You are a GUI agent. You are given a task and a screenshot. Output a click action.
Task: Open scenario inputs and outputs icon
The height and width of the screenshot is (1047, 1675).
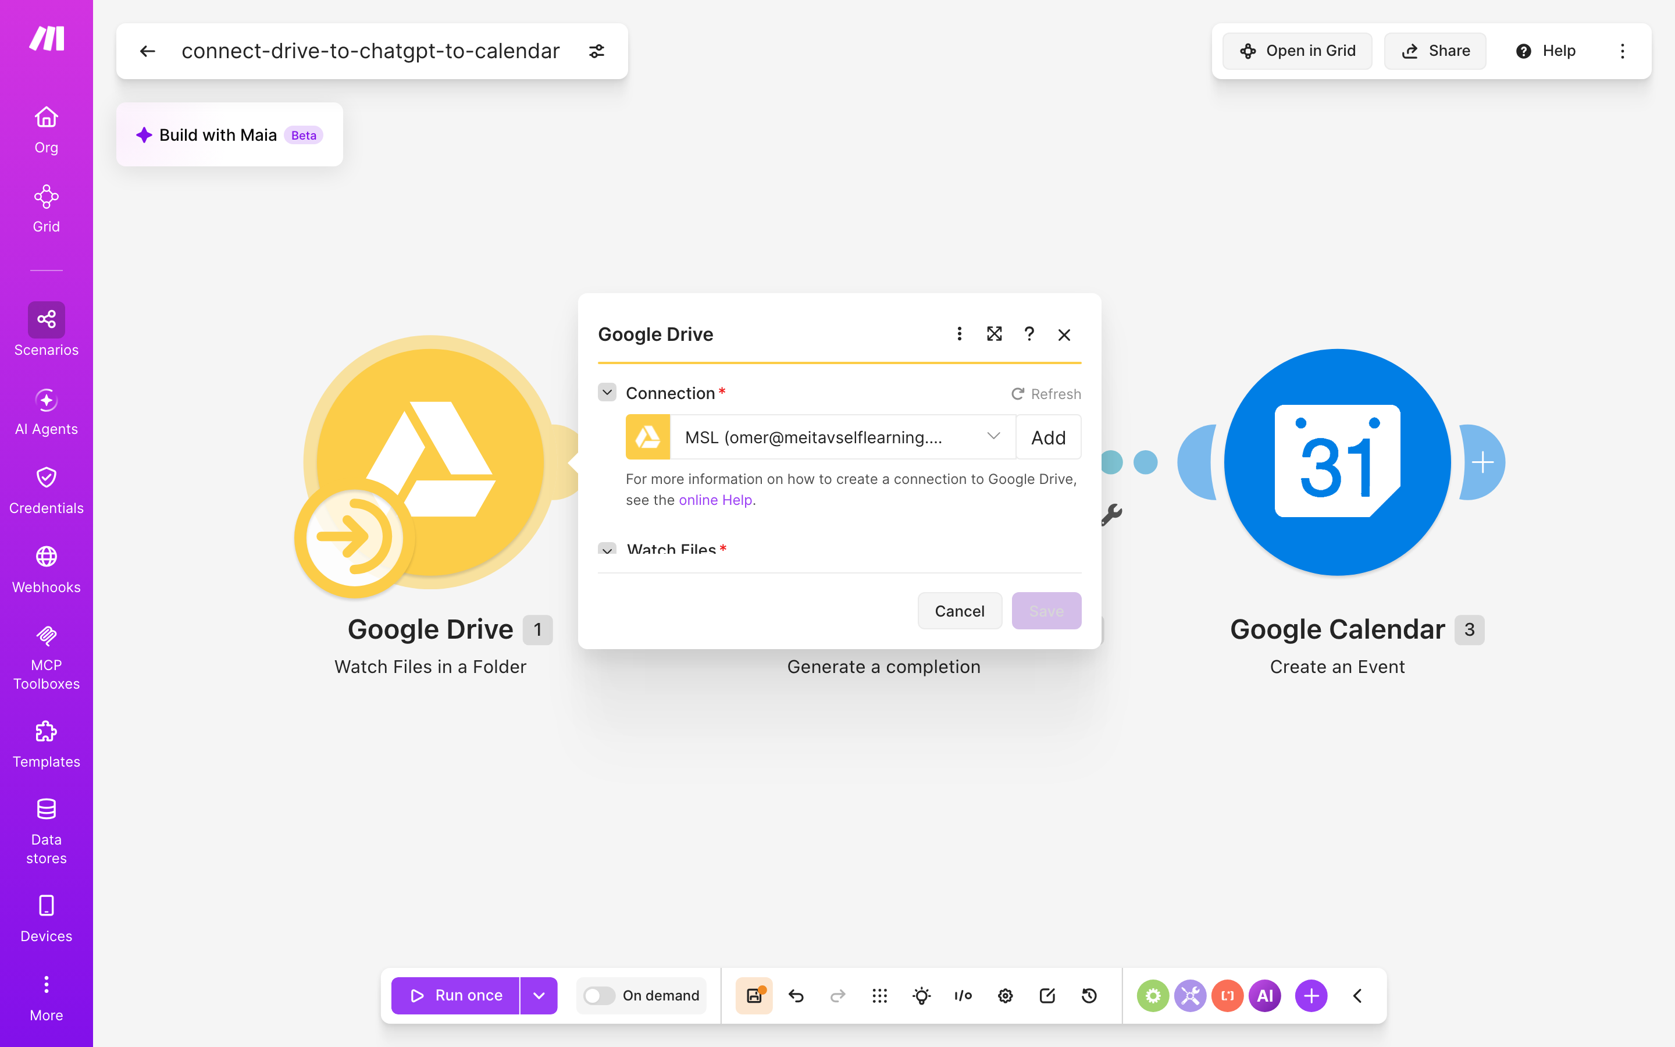point(964,995)
